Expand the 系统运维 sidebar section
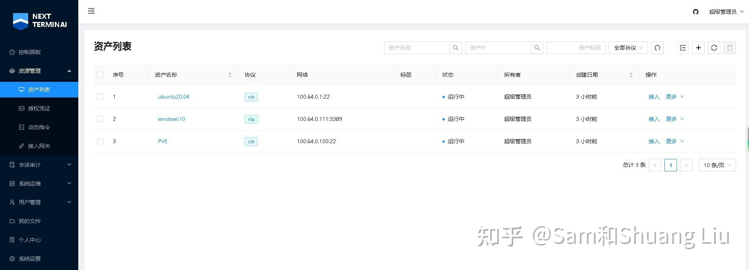The height and width of the screenshot is (270, 749). tap(39, 184)
